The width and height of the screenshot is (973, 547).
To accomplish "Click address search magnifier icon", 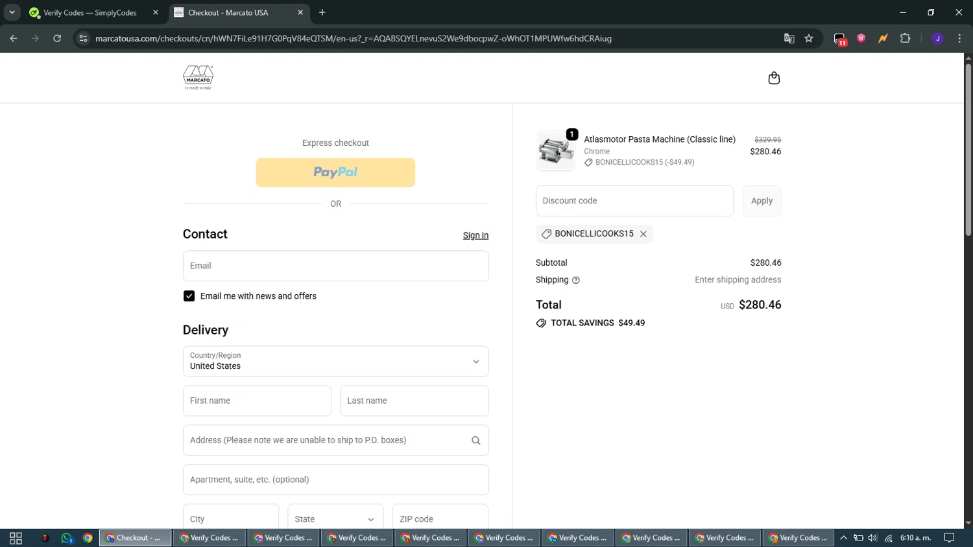I will (475, 441).
